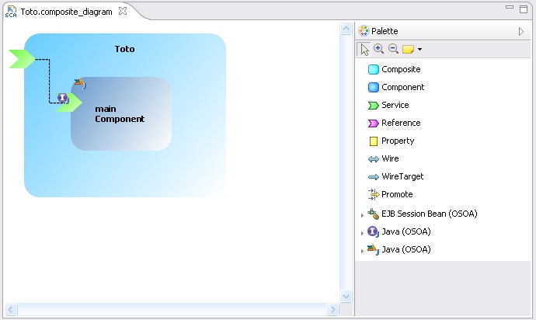The image size is (536, 320).
Task: Select the Component palette tool
Action: click(x=402, y=87)
